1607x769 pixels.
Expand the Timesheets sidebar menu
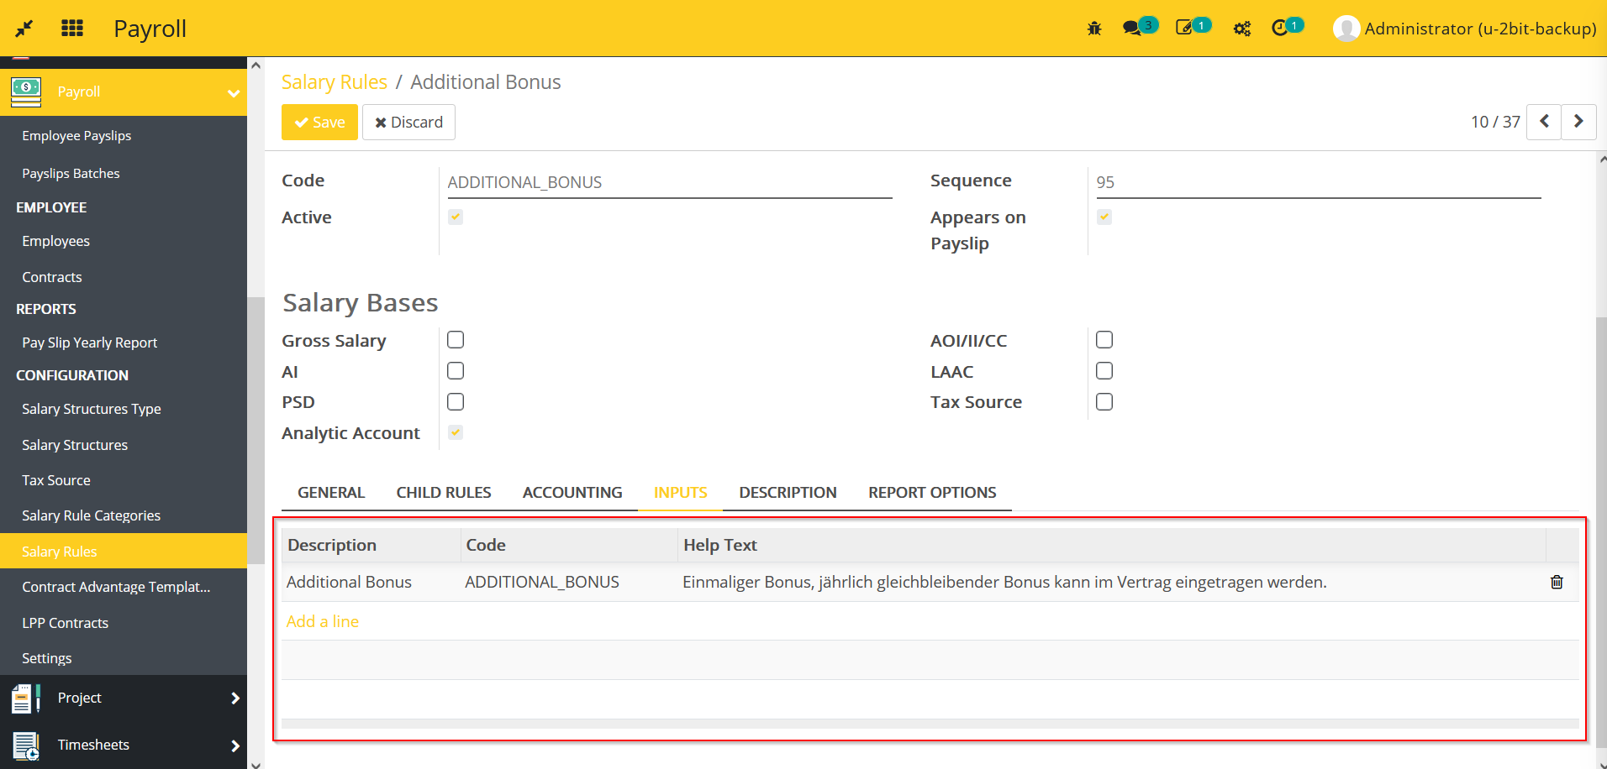click(x=234, y=745)
